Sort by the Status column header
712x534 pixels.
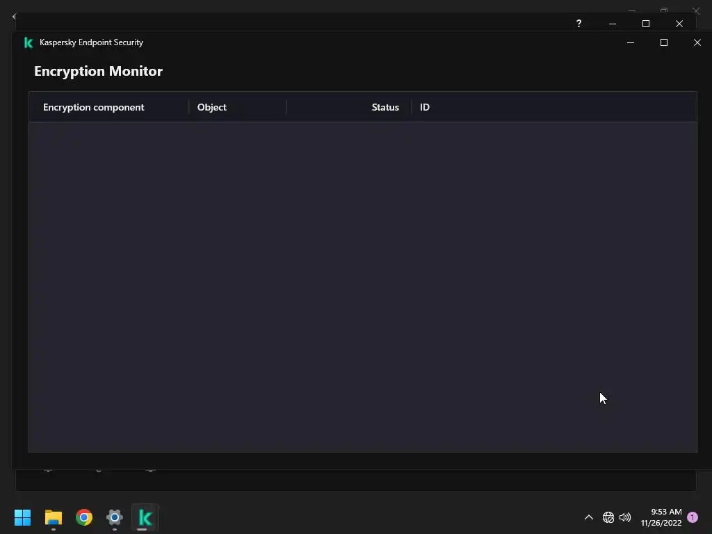[x=349, y=107]
